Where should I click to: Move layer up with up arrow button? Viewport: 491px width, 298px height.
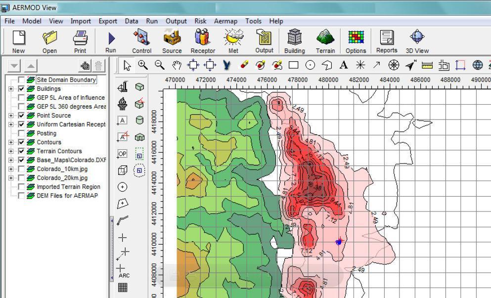[x=31, y=66]
